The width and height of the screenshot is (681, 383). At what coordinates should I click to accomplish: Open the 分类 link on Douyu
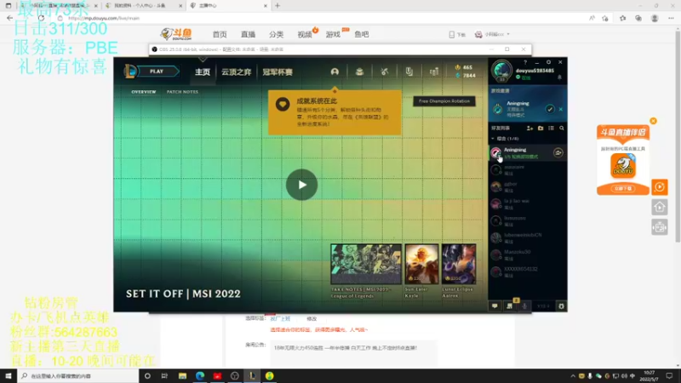(276, 34)
